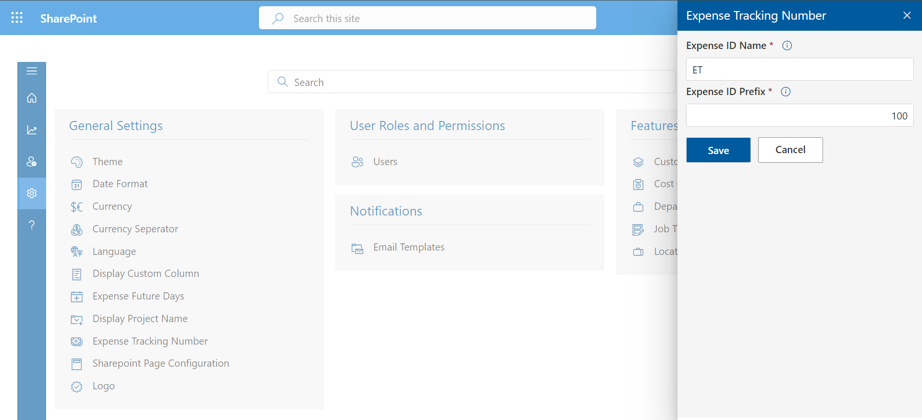This screenshot has width=922, height=420.
Task: Save the expense tracking number
Action: click(x=718, y=150)
